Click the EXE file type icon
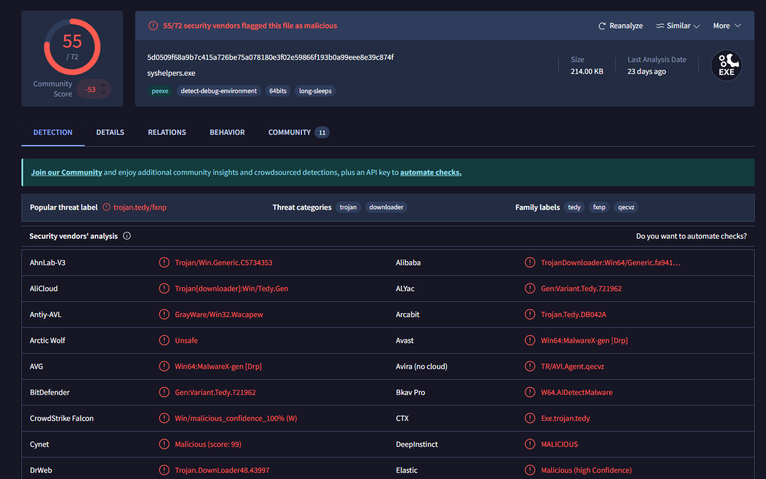766x479 pixels. [726, 65]
